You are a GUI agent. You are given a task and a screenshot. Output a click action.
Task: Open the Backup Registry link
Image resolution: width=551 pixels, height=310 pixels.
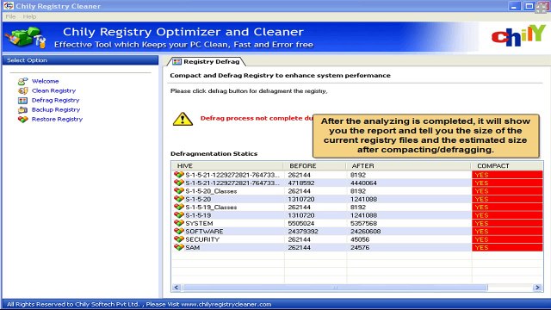click(x=56, y=109)
